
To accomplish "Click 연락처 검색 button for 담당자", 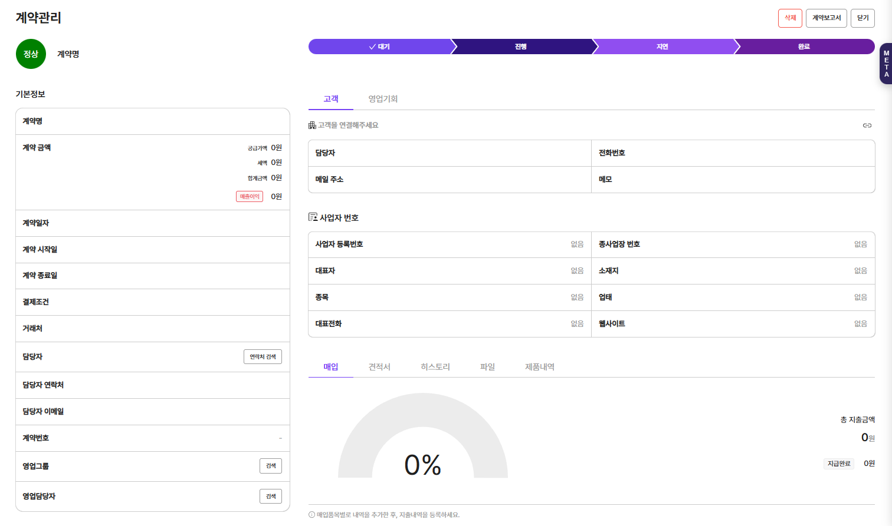I will (263, 357).
